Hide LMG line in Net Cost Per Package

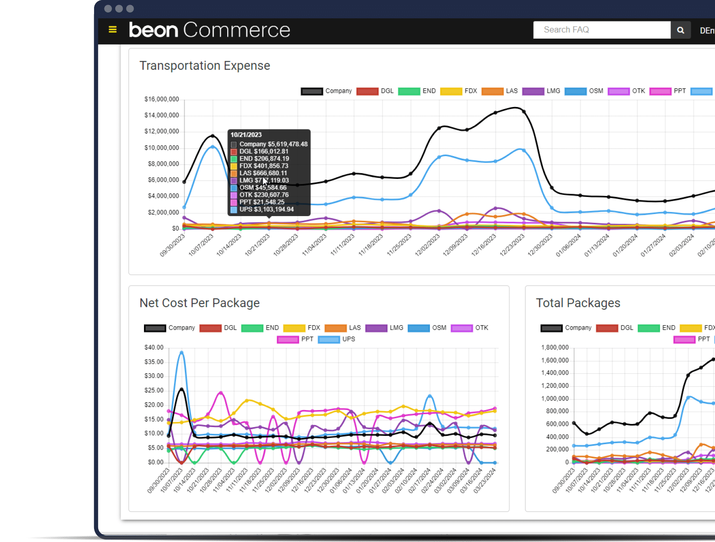[x=384, y=328]
